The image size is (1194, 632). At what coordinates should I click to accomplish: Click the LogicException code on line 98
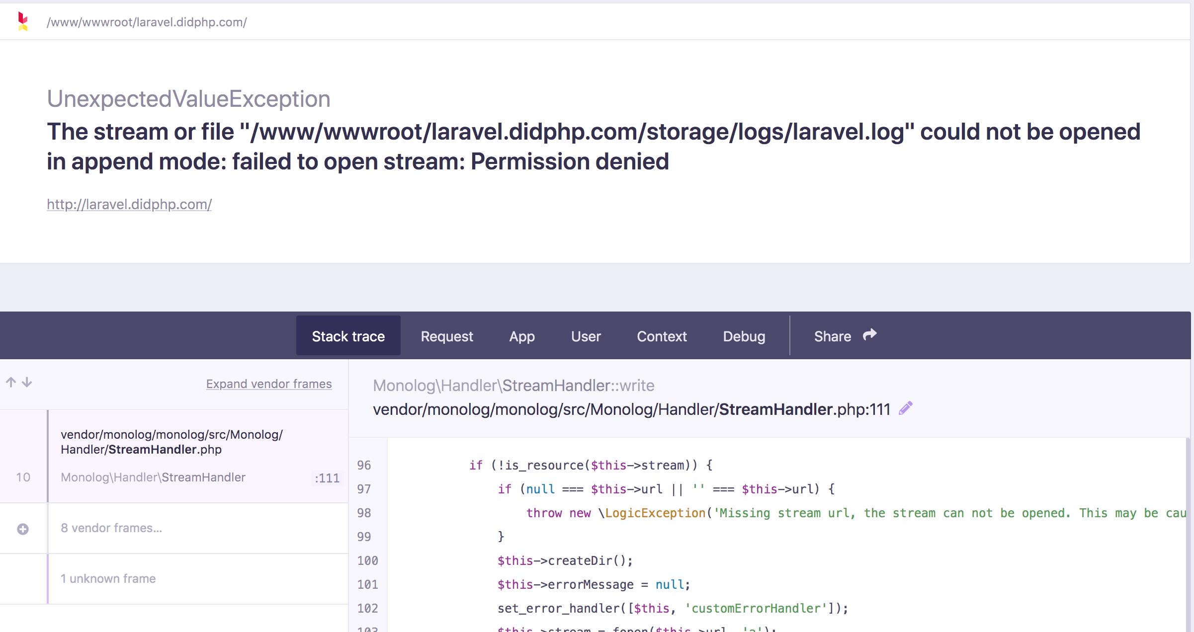(655, 513)
